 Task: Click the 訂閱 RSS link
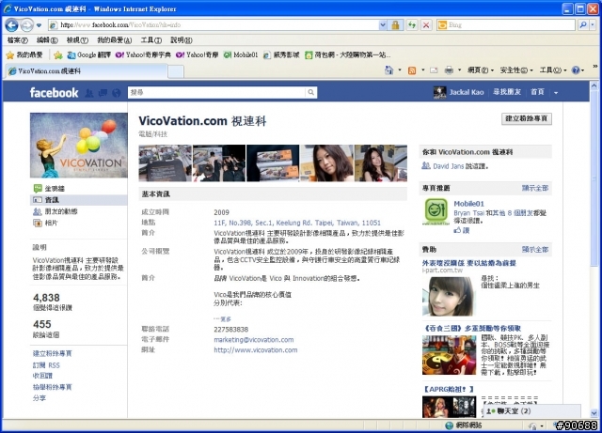(x=46, y=365)
